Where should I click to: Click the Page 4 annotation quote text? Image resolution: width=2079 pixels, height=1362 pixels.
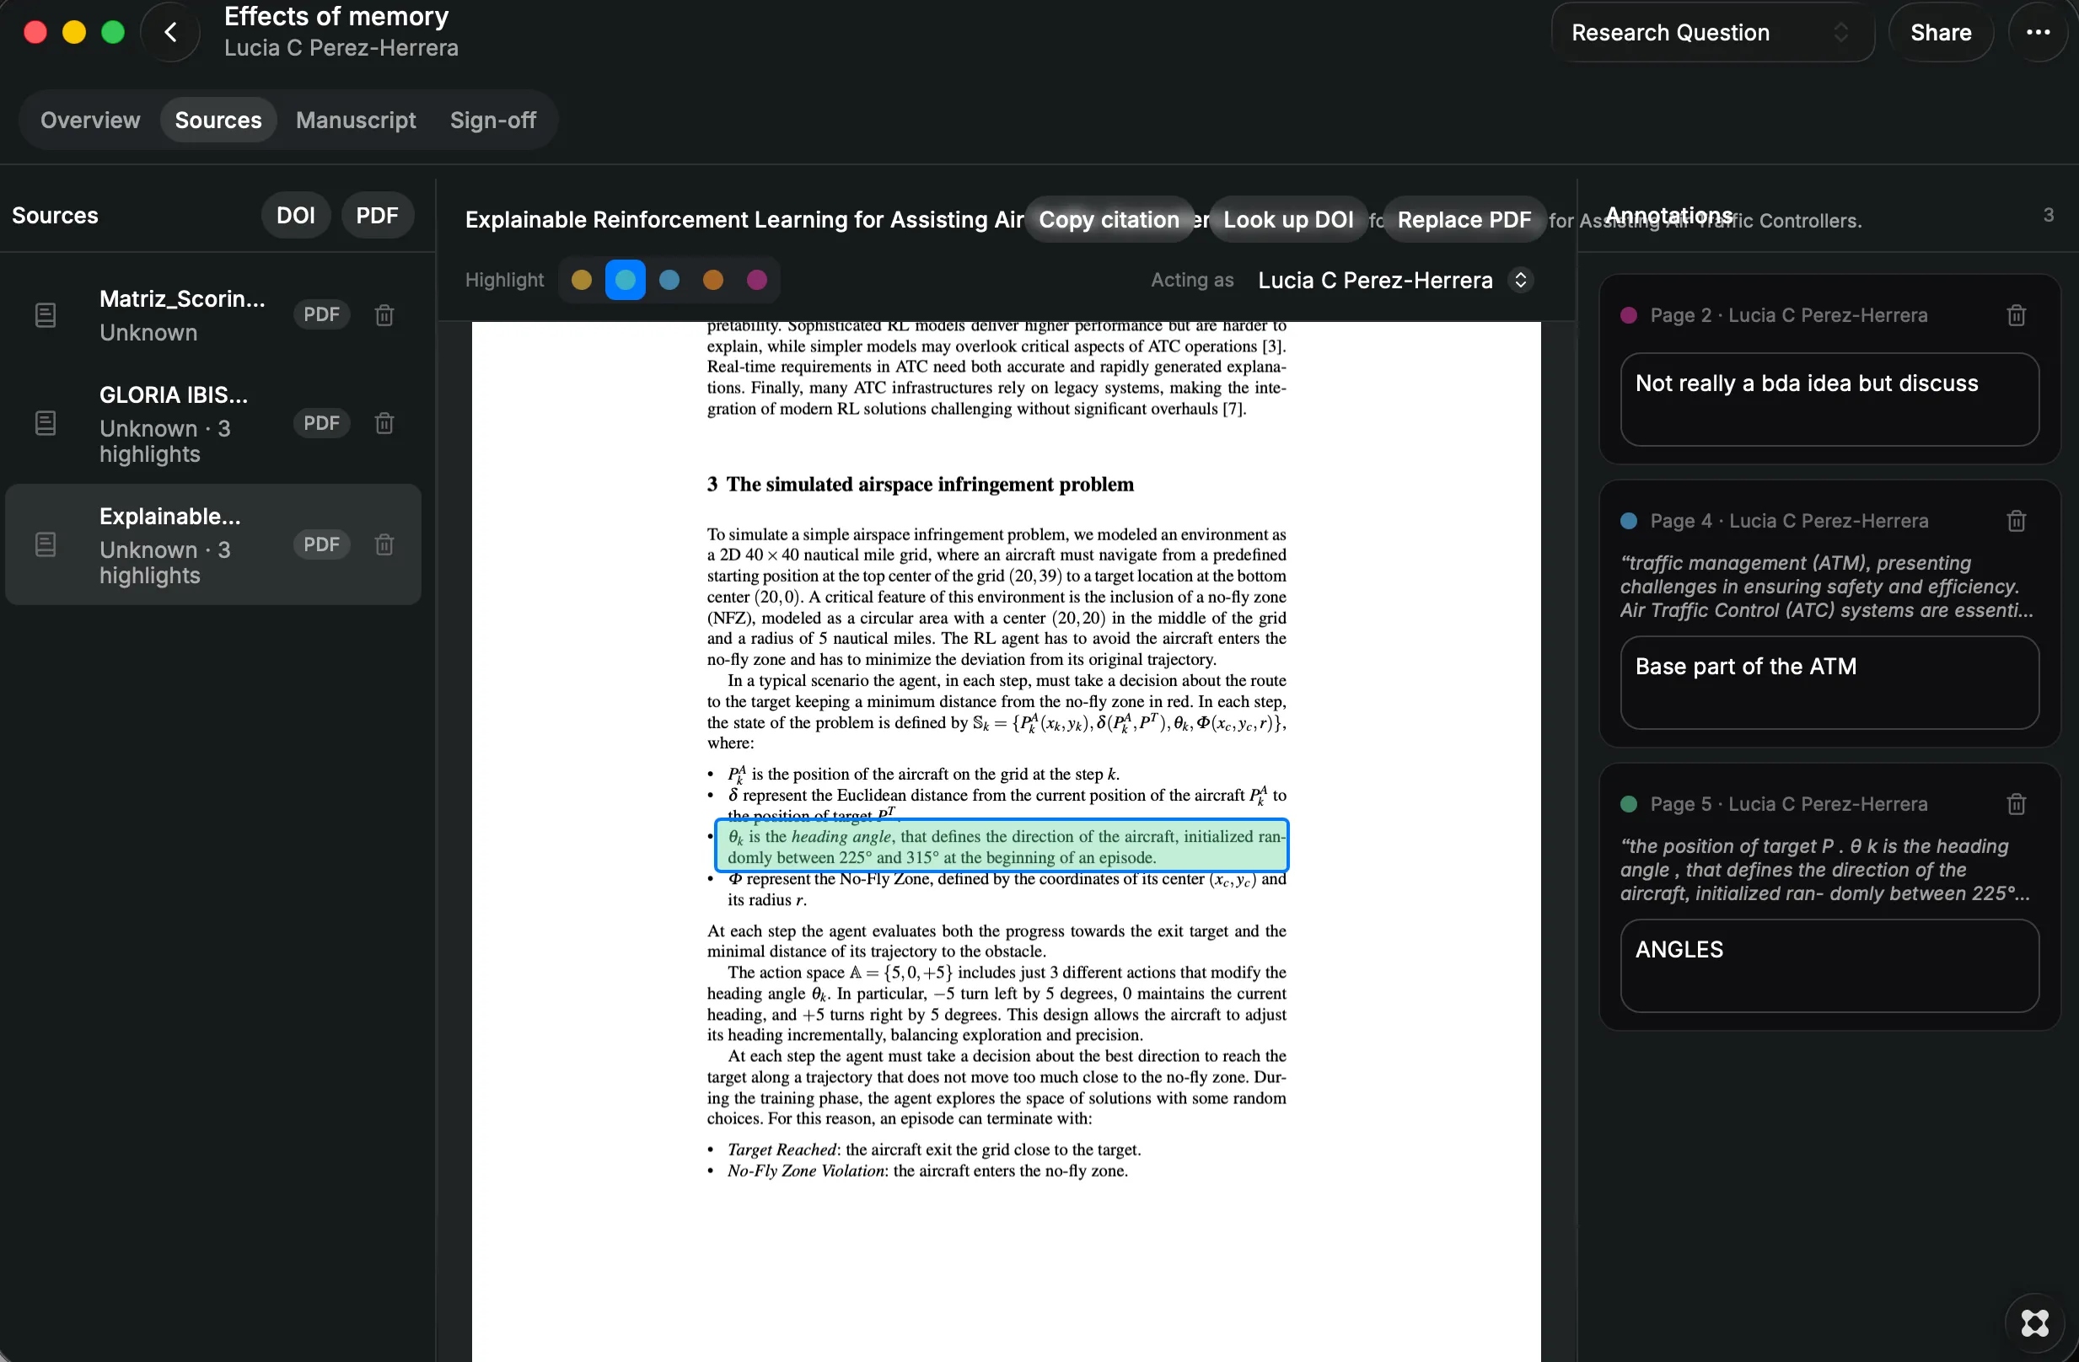tap(1827, 587)
